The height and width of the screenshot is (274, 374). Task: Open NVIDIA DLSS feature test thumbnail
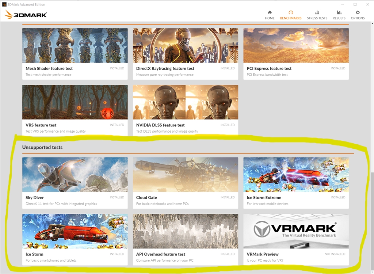pos(185,102)
